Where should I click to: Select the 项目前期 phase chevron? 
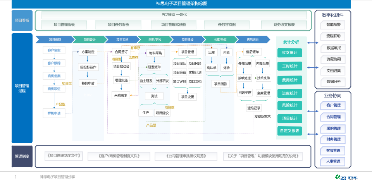click(x=55, y=39)
